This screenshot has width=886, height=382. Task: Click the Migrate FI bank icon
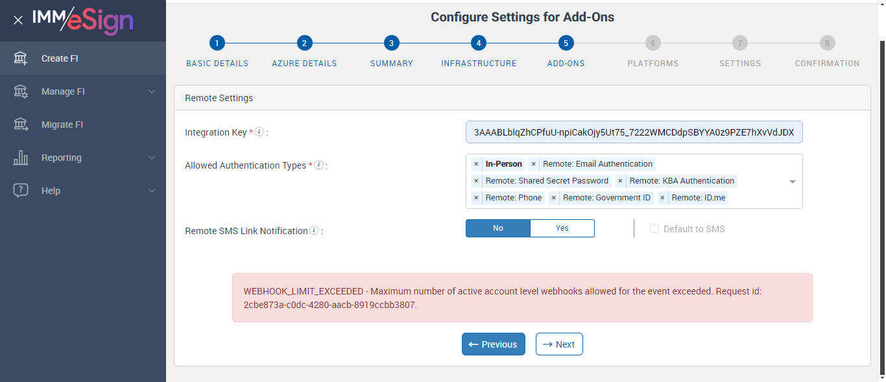click(x=21, y=125)
